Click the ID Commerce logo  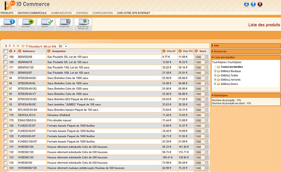pos(27,5)
